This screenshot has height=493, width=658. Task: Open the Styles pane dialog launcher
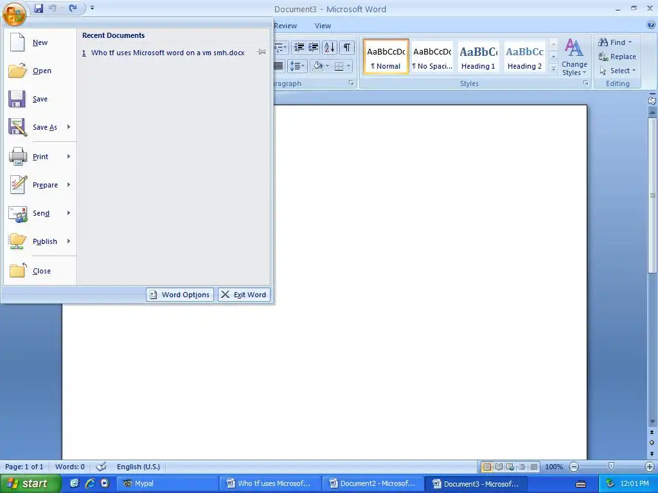point(586,83)
